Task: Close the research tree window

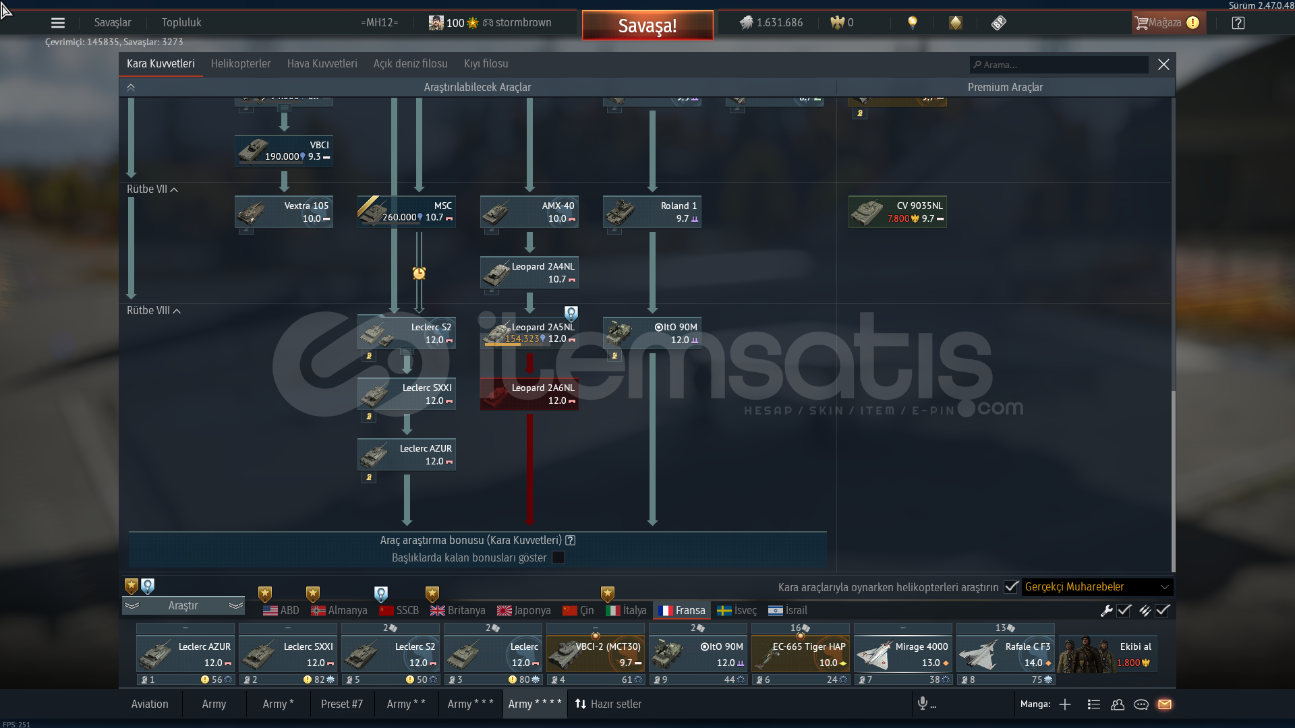Action: 1163,64
